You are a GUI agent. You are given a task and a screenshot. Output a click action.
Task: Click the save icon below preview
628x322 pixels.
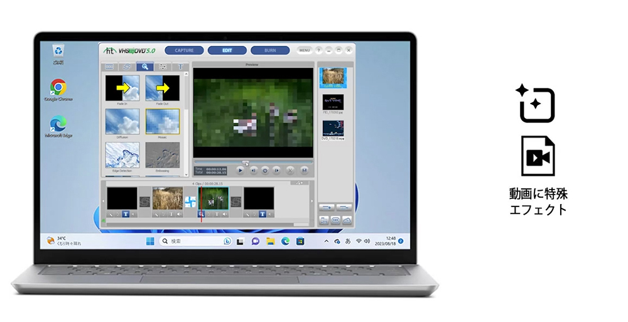pos(305,170)
